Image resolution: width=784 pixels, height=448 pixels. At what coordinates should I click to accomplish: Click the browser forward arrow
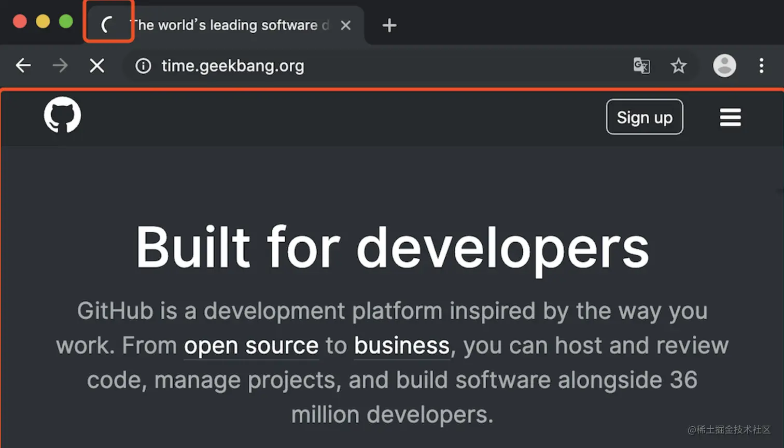[x=60, y=66]
